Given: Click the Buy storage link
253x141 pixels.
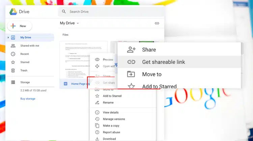Looking at the screenshot, I should [28, 99].
